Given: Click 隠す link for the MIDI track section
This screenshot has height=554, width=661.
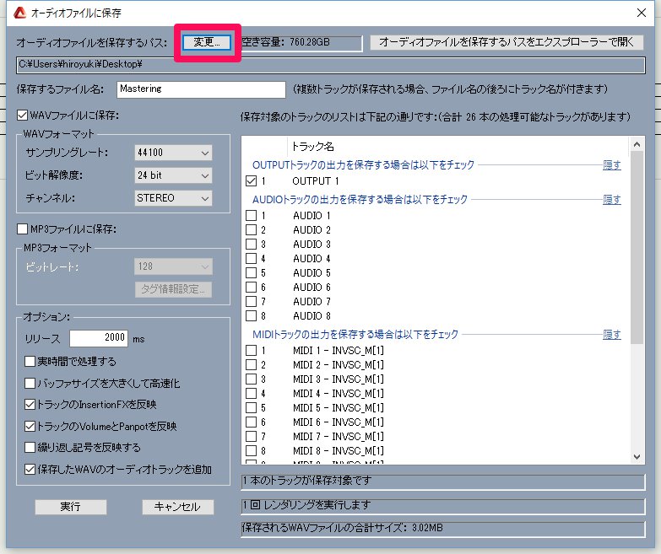Looking at the screenshot, I should click(x=611, y=335).
